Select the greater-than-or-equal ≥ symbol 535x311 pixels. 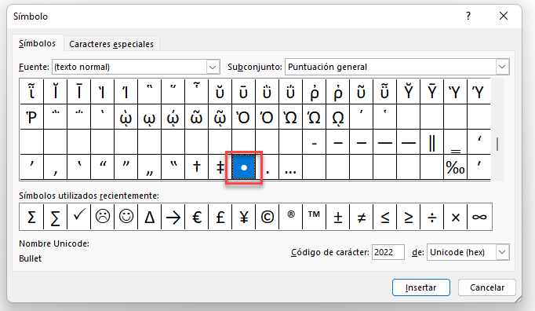(x=409, y=217)
